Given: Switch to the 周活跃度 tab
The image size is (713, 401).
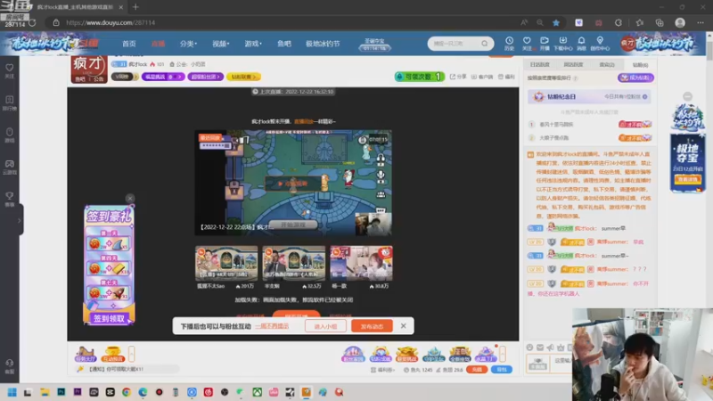Looking at the screenshot, I should pyautogui.click(x=573, y=64).
